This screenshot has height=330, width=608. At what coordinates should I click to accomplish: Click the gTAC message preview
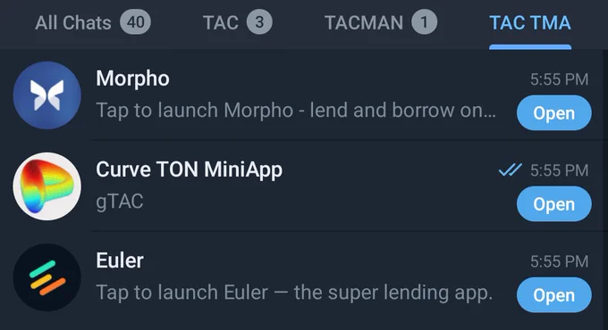coord(120,202)
